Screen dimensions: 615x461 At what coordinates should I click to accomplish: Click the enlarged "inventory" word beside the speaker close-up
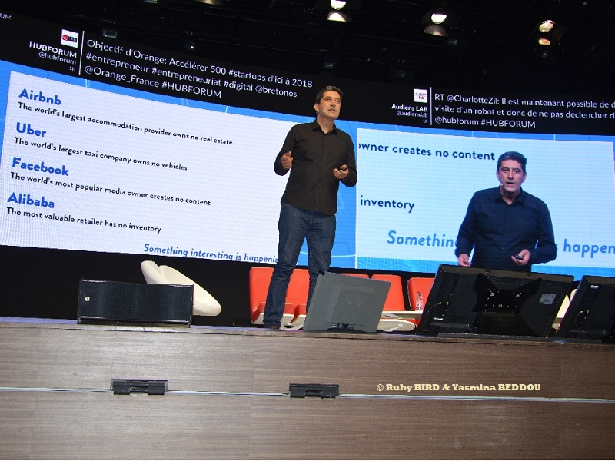387,204
